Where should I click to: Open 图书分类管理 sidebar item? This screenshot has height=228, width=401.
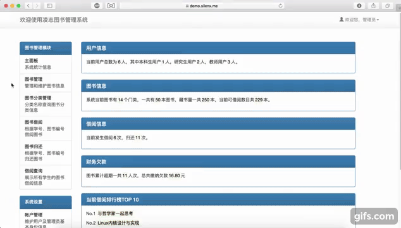tap(46, 104)
